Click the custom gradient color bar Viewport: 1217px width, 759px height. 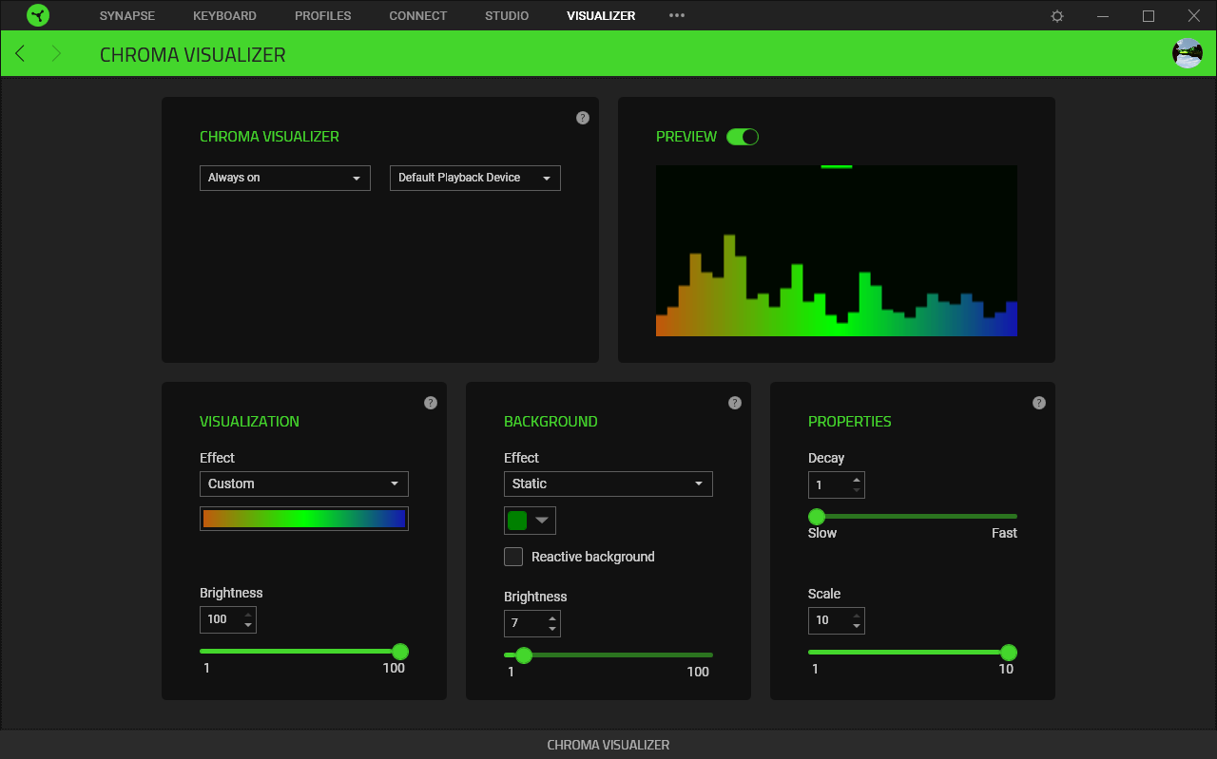pos(303,519)
